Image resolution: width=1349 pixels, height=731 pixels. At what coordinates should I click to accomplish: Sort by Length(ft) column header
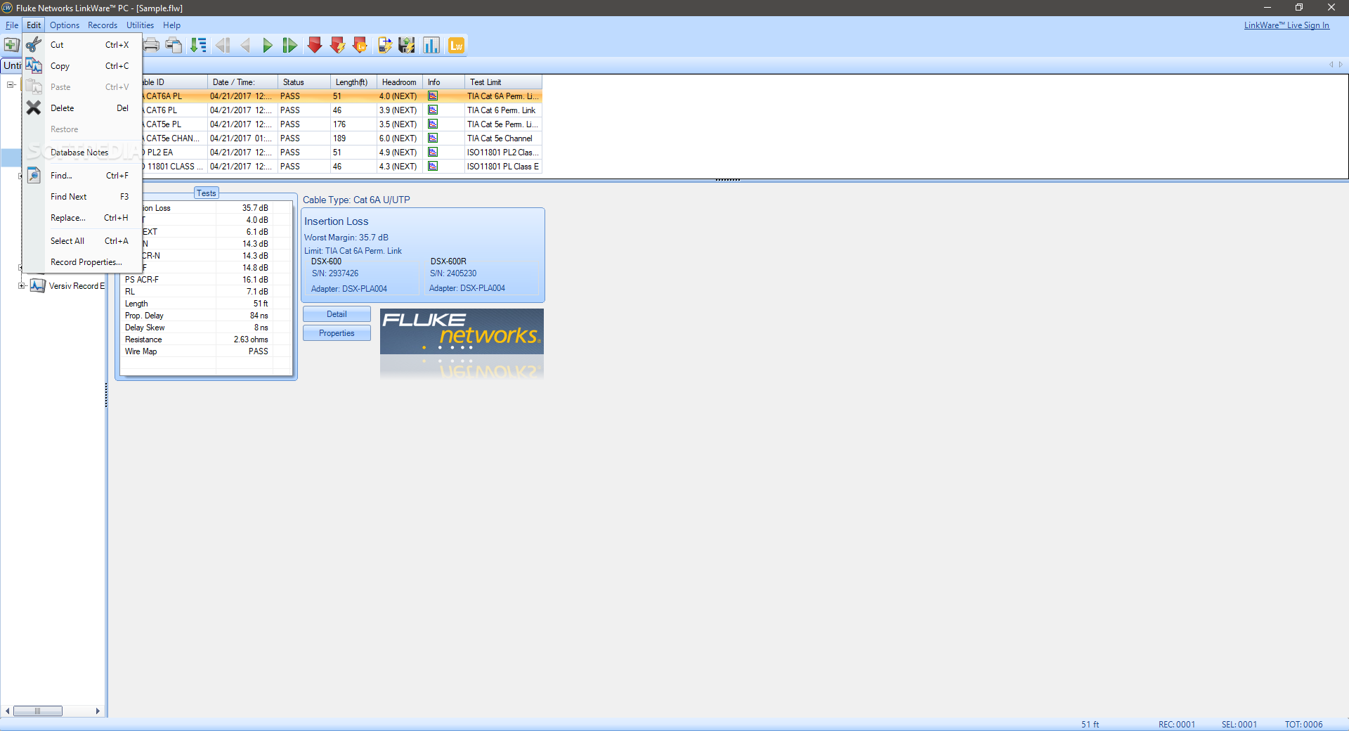[x=353, y=82]
